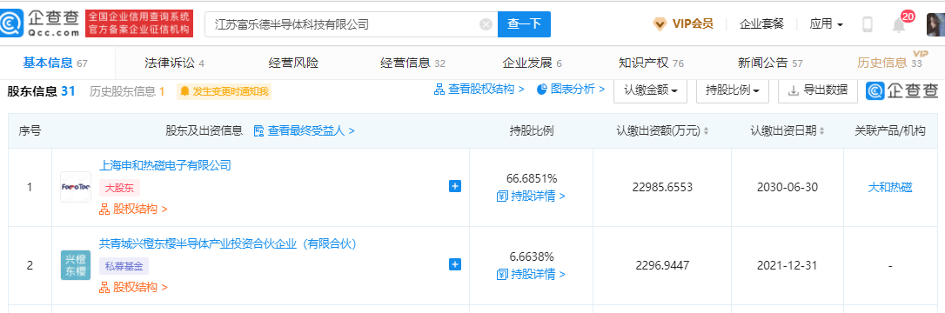Expand the plus icon for 共青城兴橙东樱

tap(455, 264)
